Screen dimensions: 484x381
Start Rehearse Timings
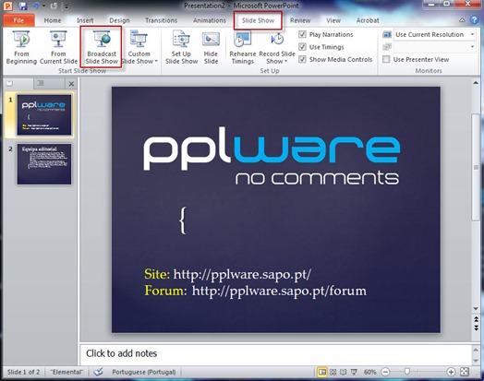point(243,48)
